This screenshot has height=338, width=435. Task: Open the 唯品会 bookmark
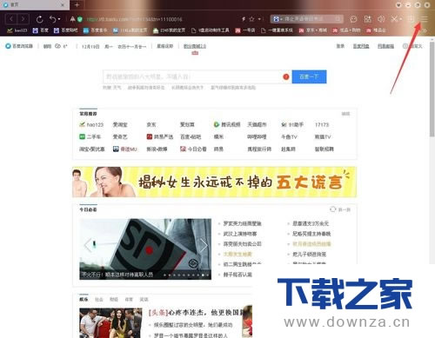(x=377, y=30)
